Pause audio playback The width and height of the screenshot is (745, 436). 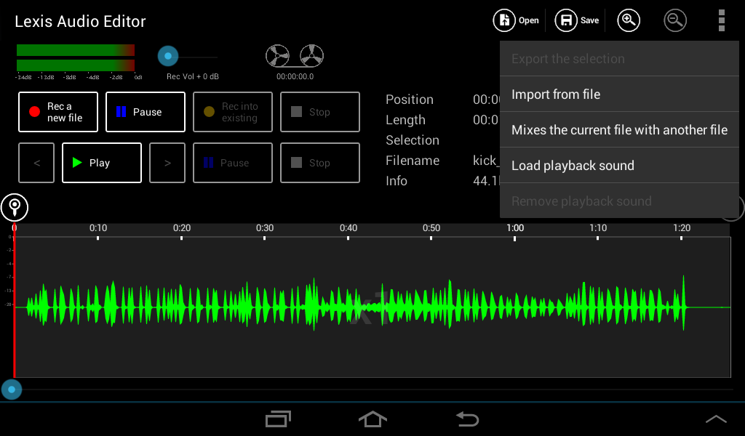click(x=233, y=163)
